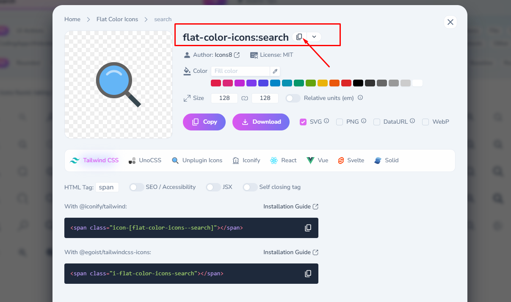This screenshot has width=511, height=302.
Task: Select the Tailwind CSS tab
Action: coord(94,161)
